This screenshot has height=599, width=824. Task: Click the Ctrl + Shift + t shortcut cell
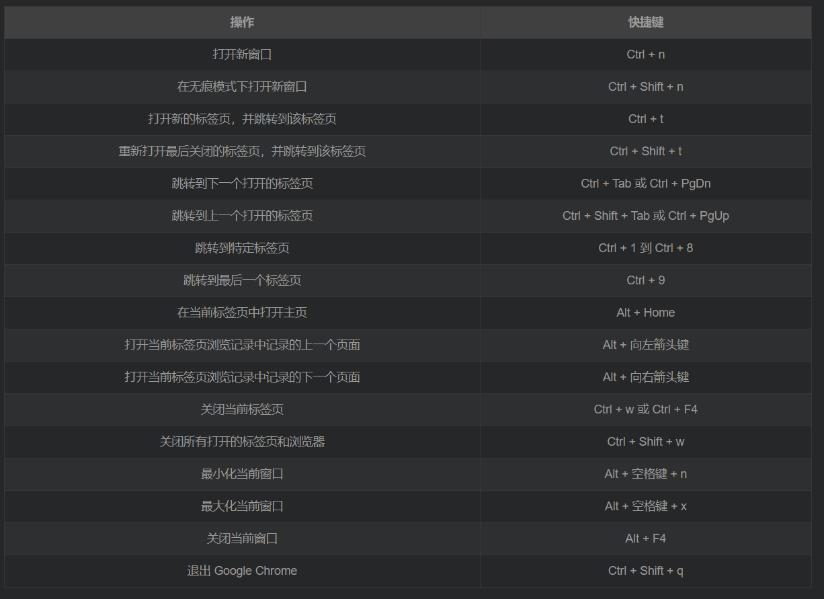point(646,151)
